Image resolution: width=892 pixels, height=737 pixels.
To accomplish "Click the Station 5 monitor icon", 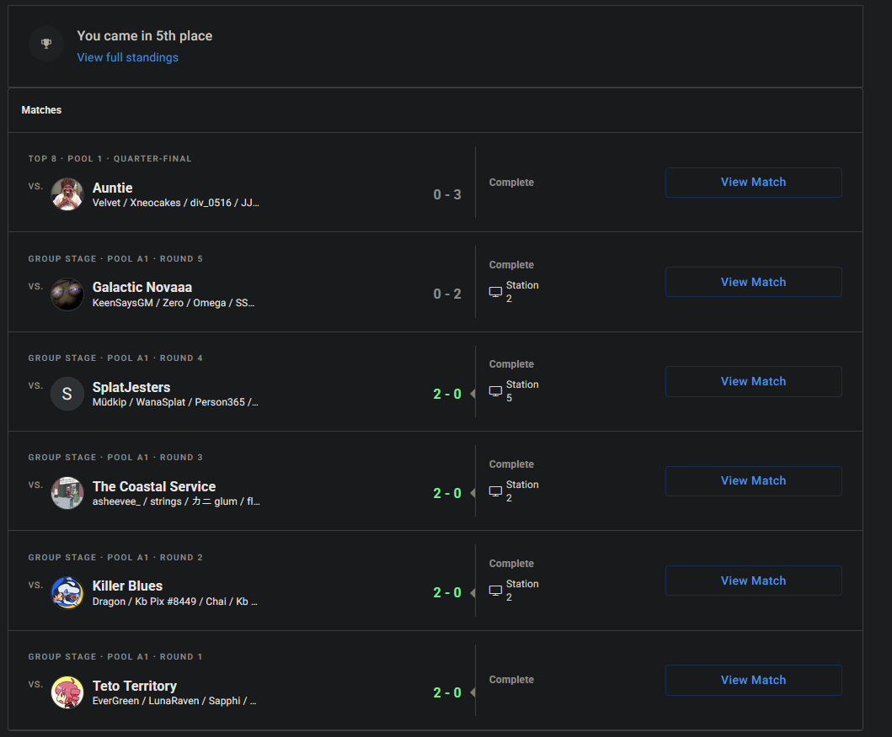I will [495, 391].
